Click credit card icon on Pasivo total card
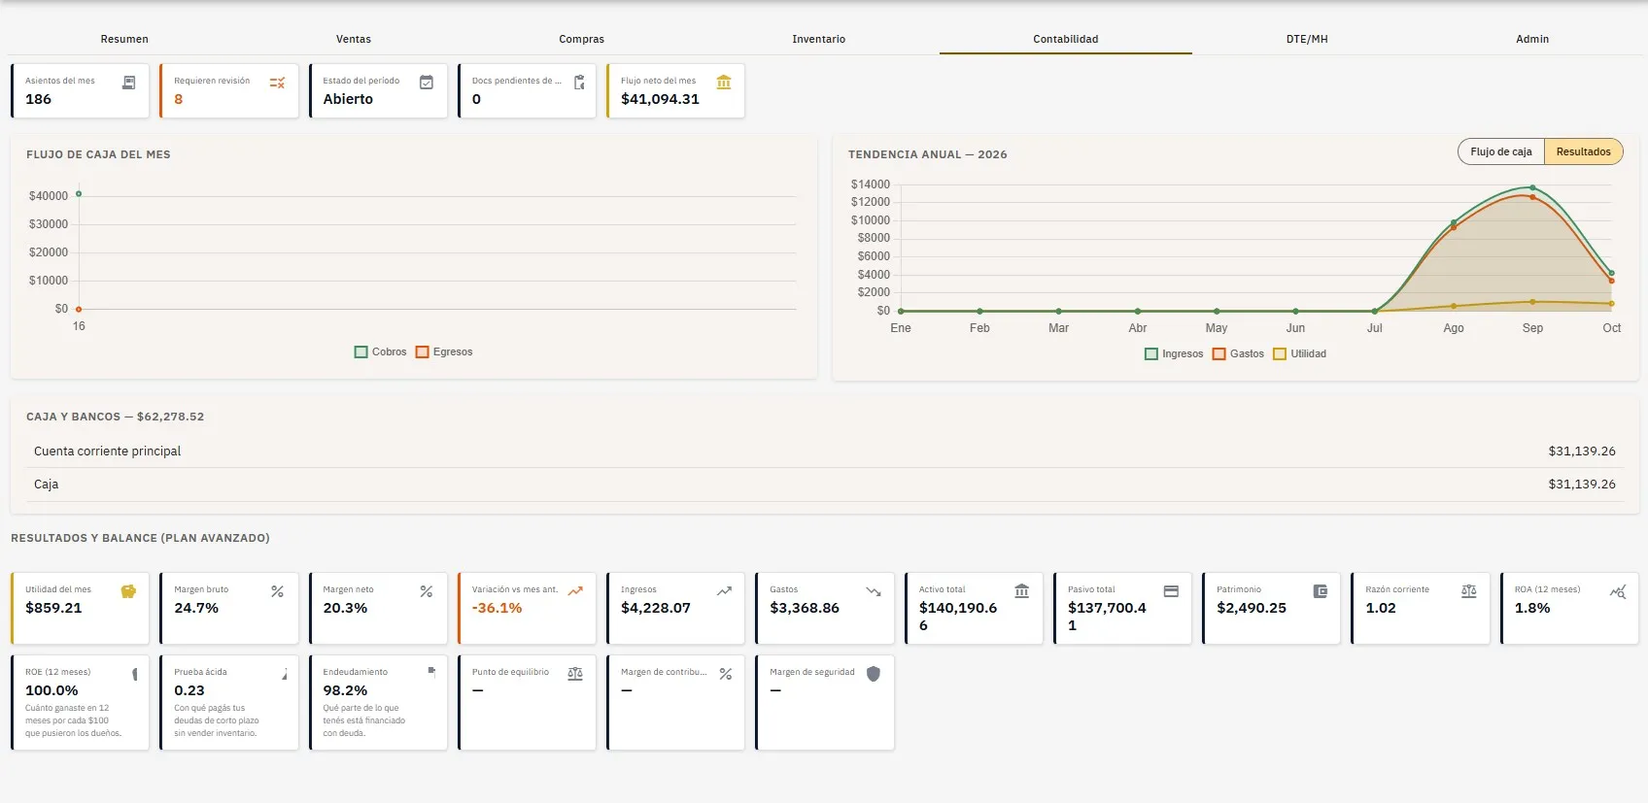This screenshot has width=1648, height=803. point(1171,591)
